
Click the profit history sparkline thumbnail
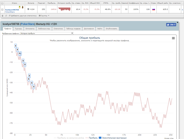64,9
